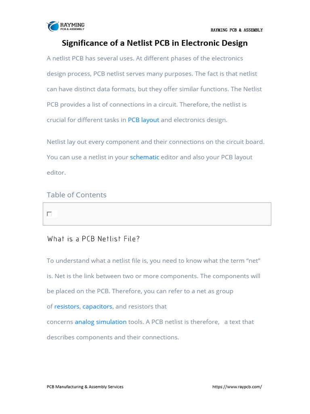Click the monospaced "RAYMING PCB & ASSEMBLY" header text
310x414 pixels.
pyautogui.click(x=237, y=30)
